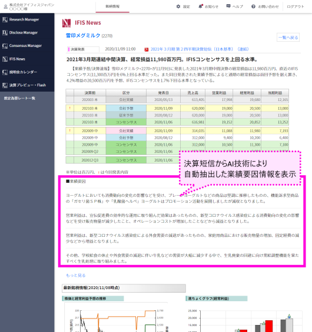Click the user profile icon at top left
The width and height of the screenshot is (312, 332).
click(6, 7)
